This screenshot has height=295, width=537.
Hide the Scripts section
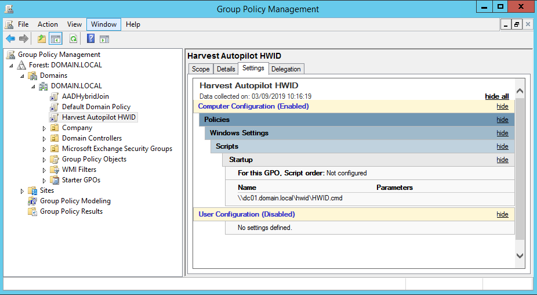pos(502,146)
